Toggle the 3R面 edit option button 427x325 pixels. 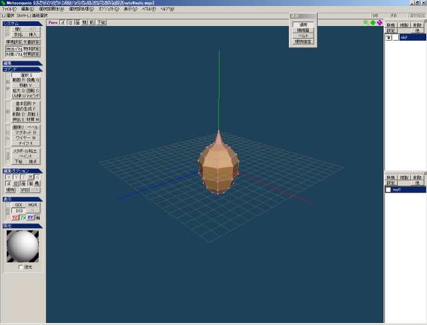tap(25, 190)
